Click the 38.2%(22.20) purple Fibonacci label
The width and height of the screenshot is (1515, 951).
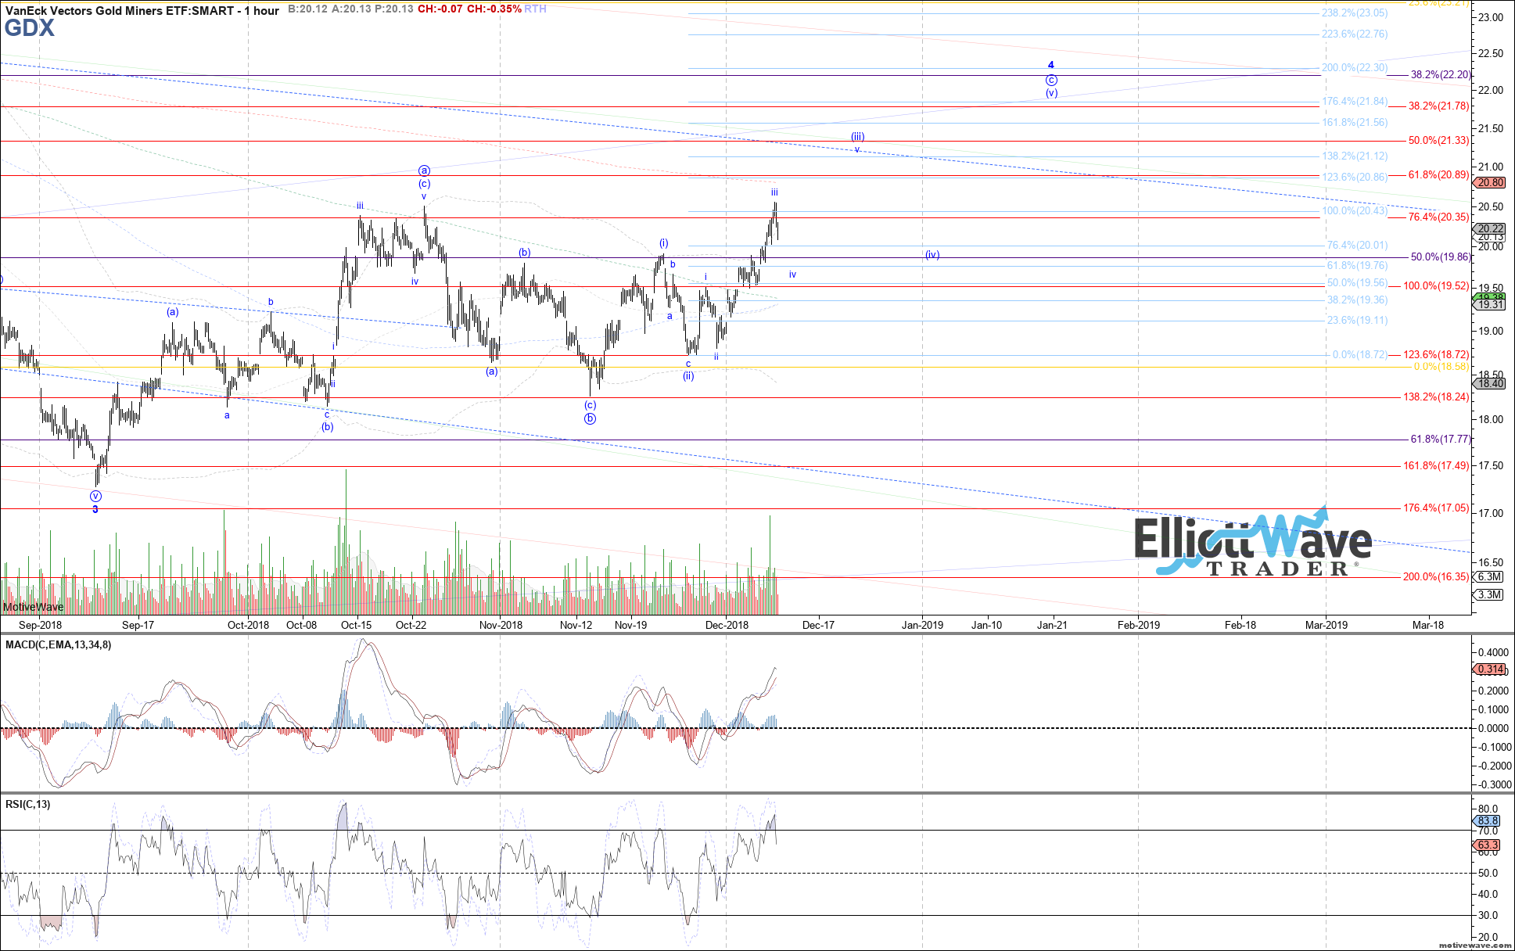pos(1440,75)
